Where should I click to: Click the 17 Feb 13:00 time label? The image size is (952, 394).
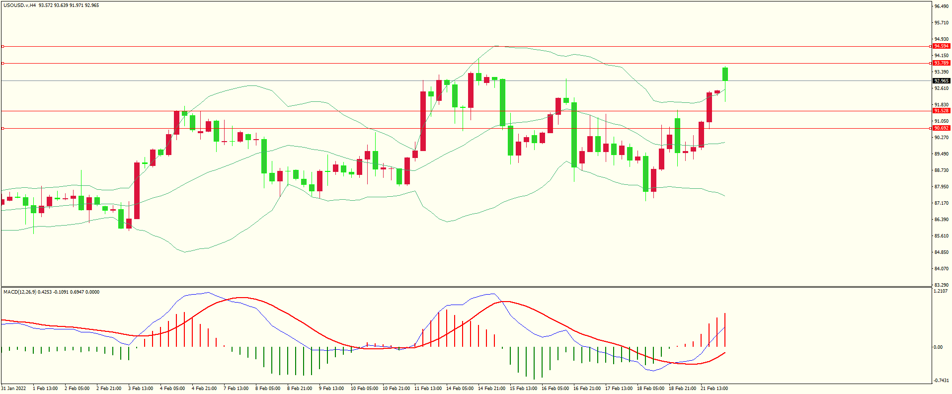619,389
